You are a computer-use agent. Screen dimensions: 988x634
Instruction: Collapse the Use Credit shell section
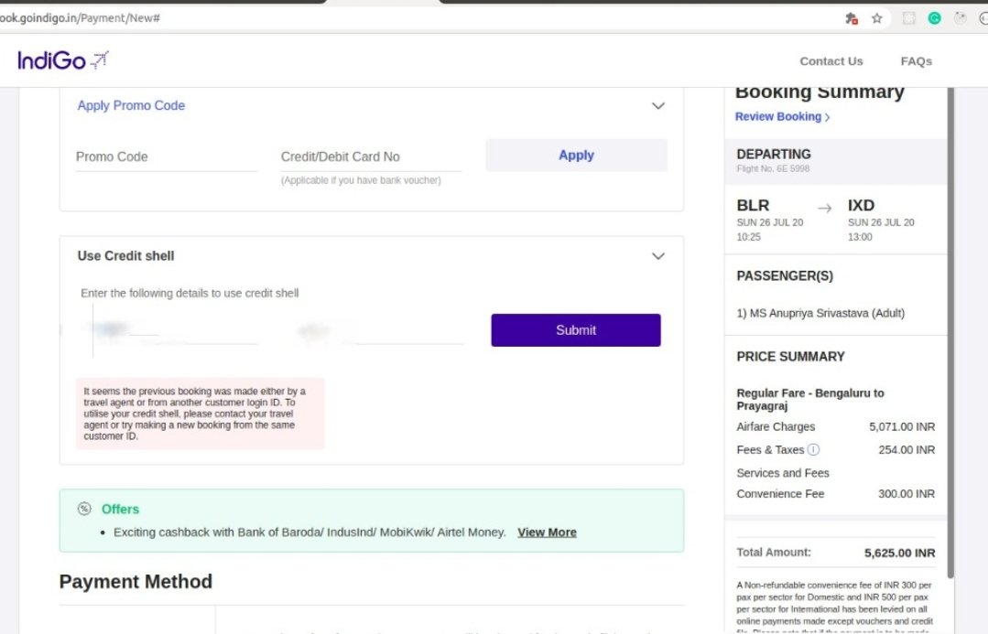(657, 256)
